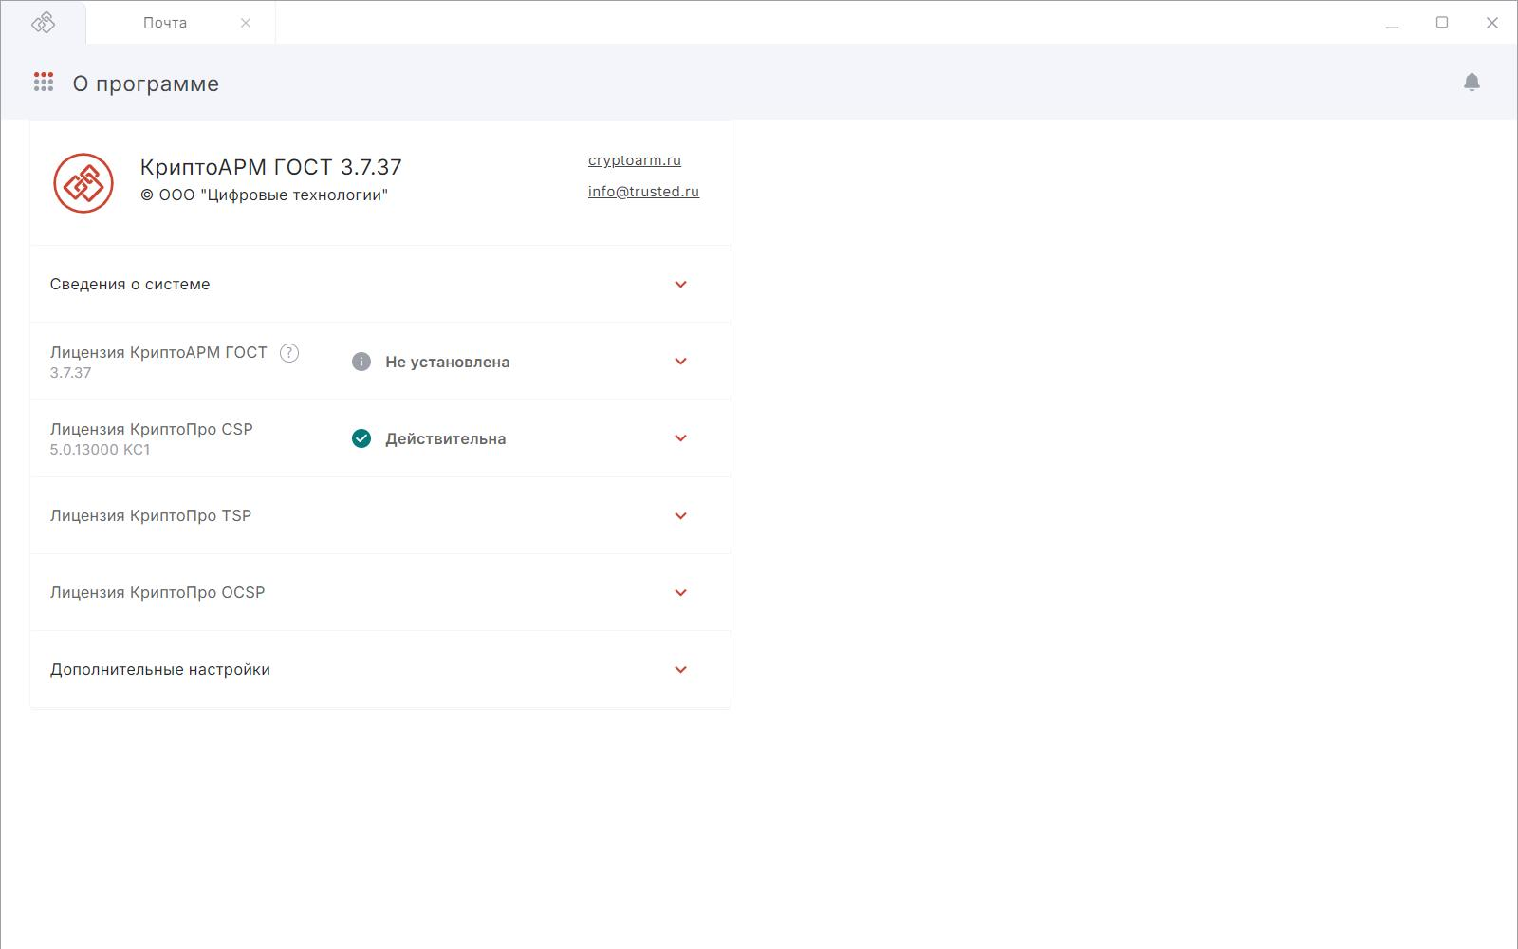This screenshot has width=1518, height=949.
Task: Open the info@trusted.ru email link
Action: (643, 192)
